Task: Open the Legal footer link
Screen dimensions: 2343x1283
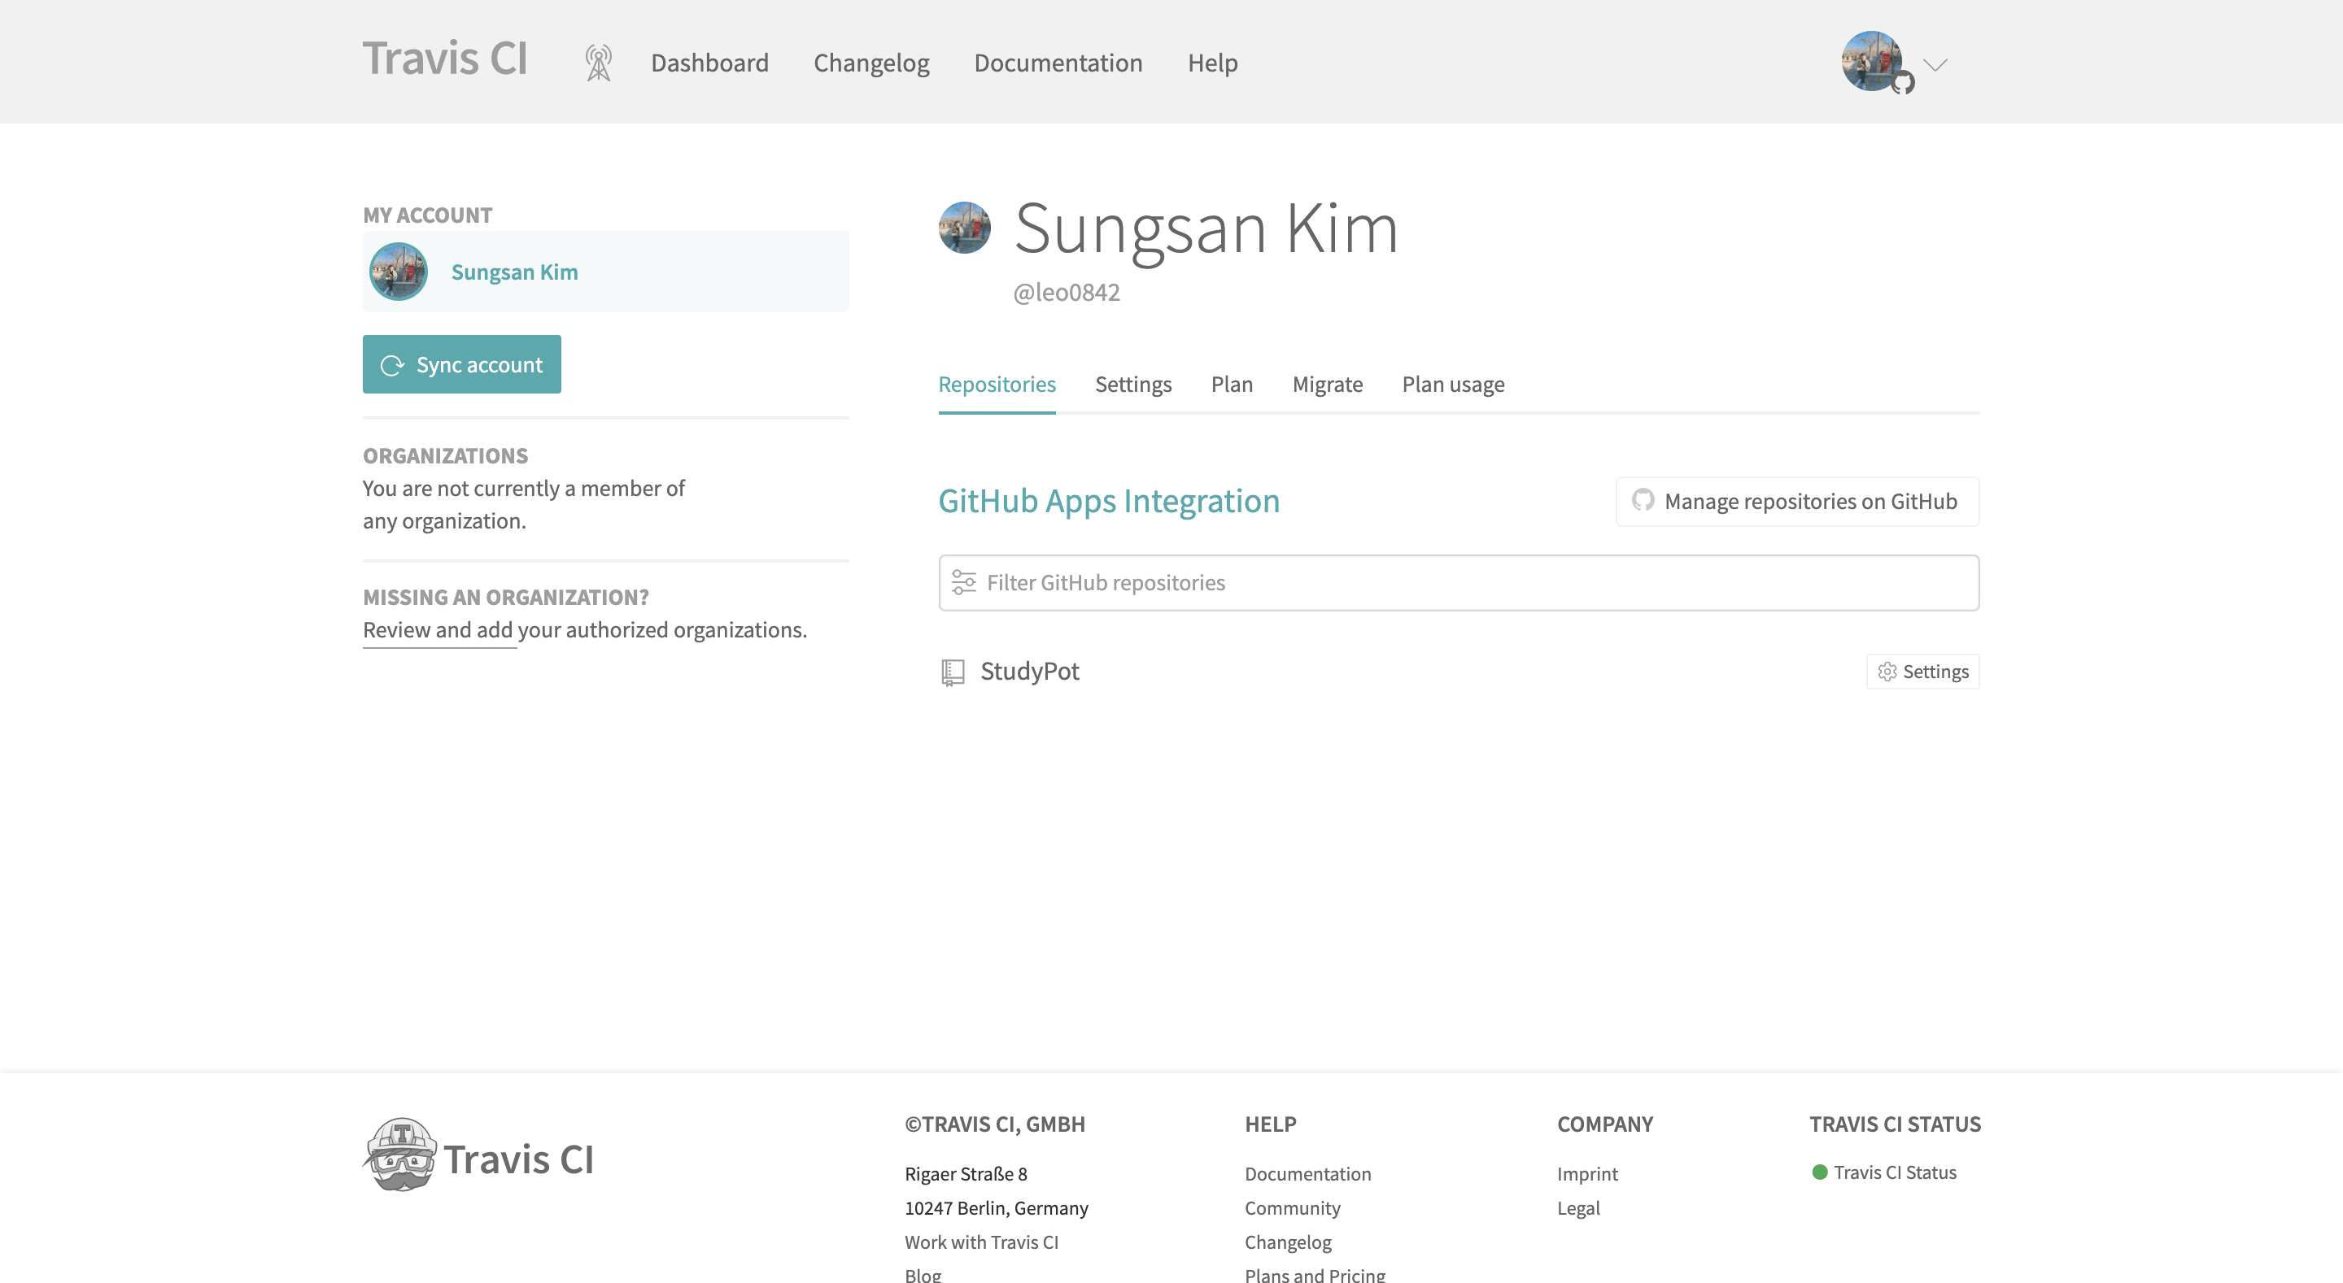Action: 1578,1207
